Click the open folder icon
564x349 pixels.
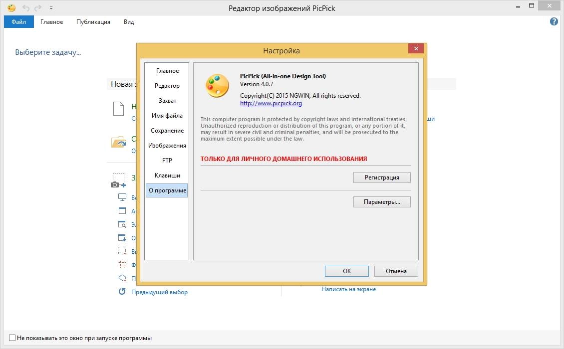pos(118,142)
